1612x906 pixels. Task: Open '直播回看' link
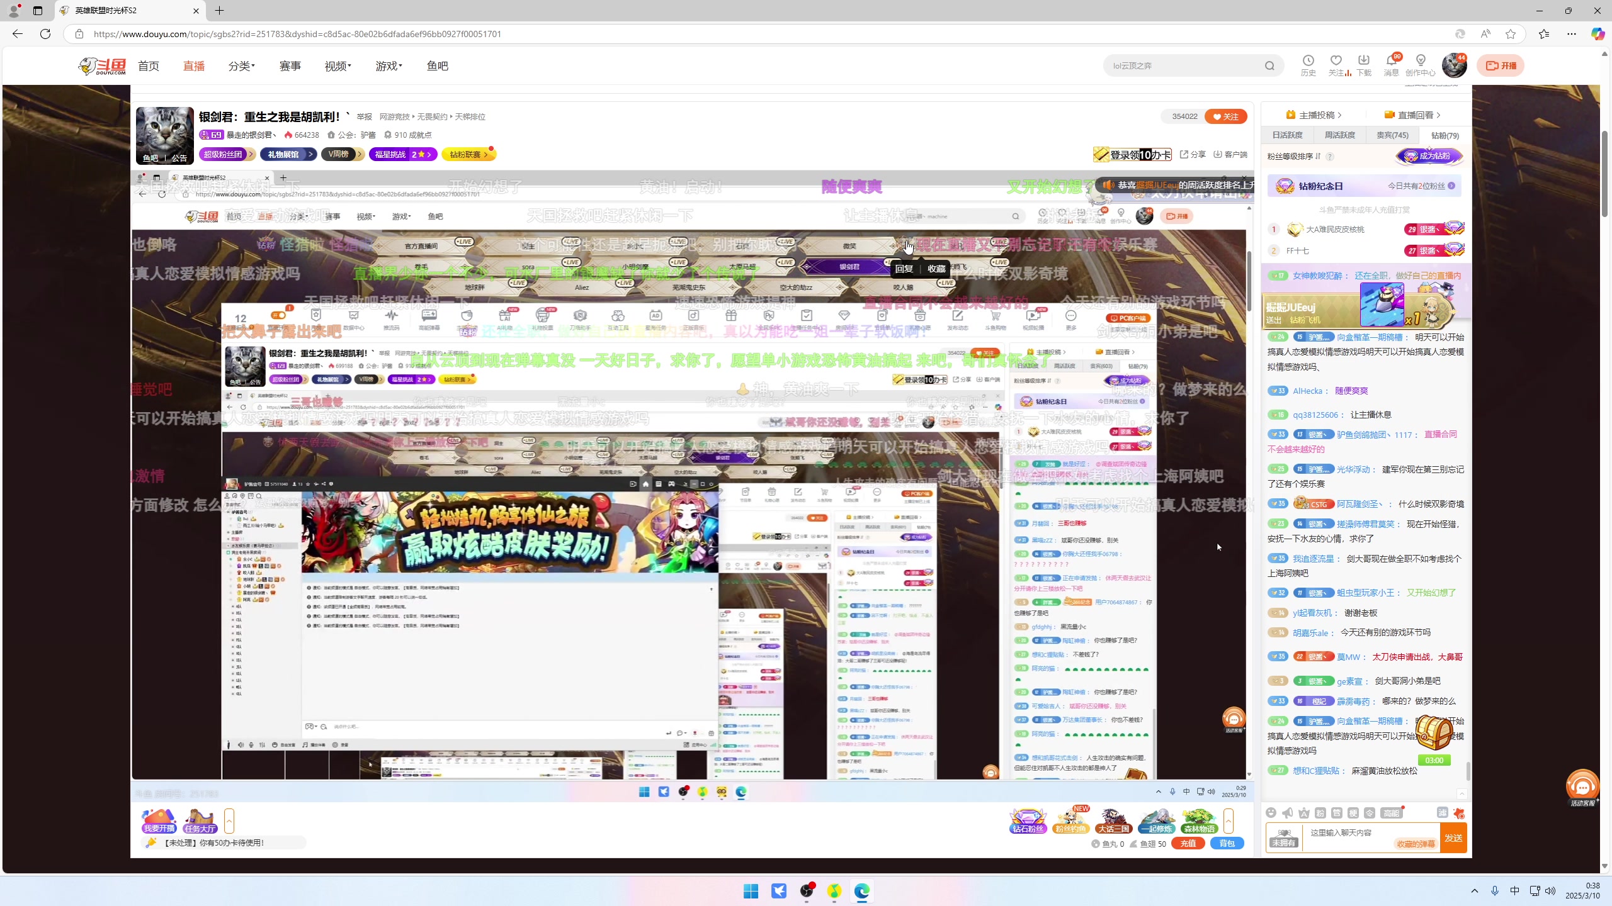coord(1412,115)
